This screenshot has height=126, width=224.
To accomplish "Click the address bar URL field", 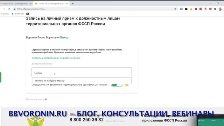I will (x=94, y=9).
